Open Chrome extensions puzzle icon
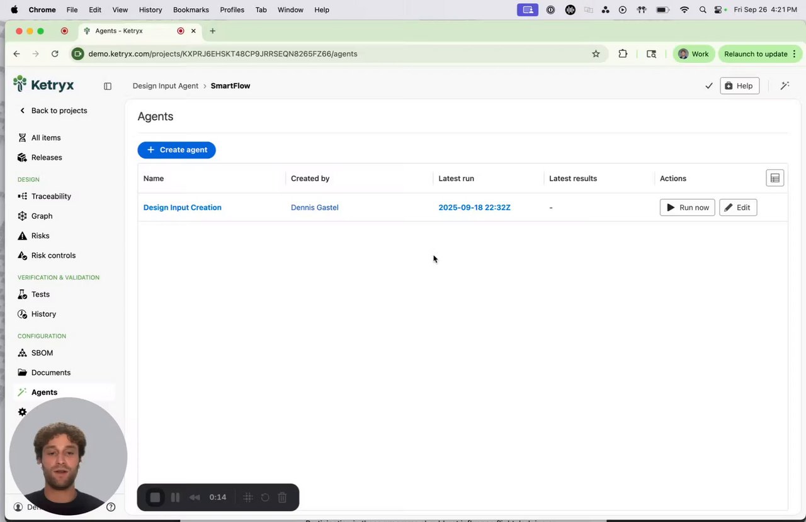 tap(623, 54)
